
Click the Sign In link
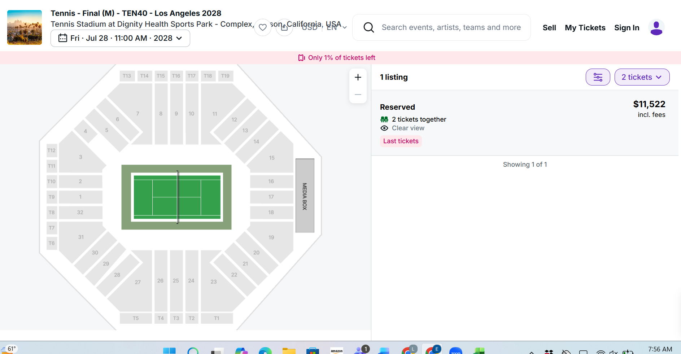click(627, 28)
